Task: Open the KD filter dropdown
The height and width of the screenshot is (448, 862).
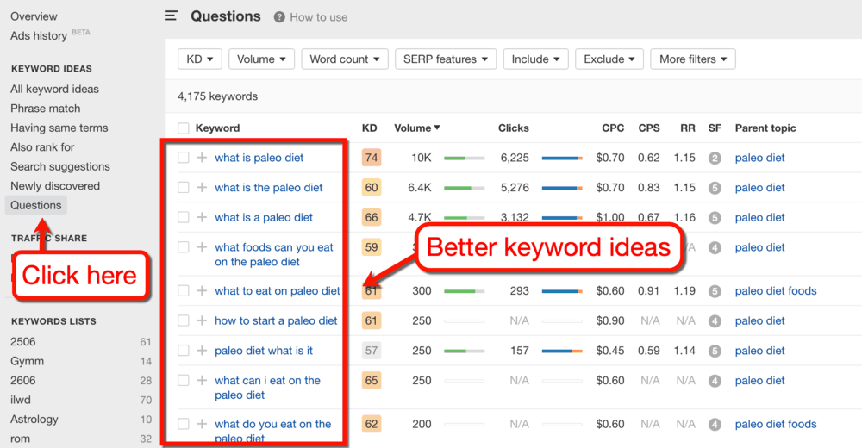Action: (x=200, y=59)
